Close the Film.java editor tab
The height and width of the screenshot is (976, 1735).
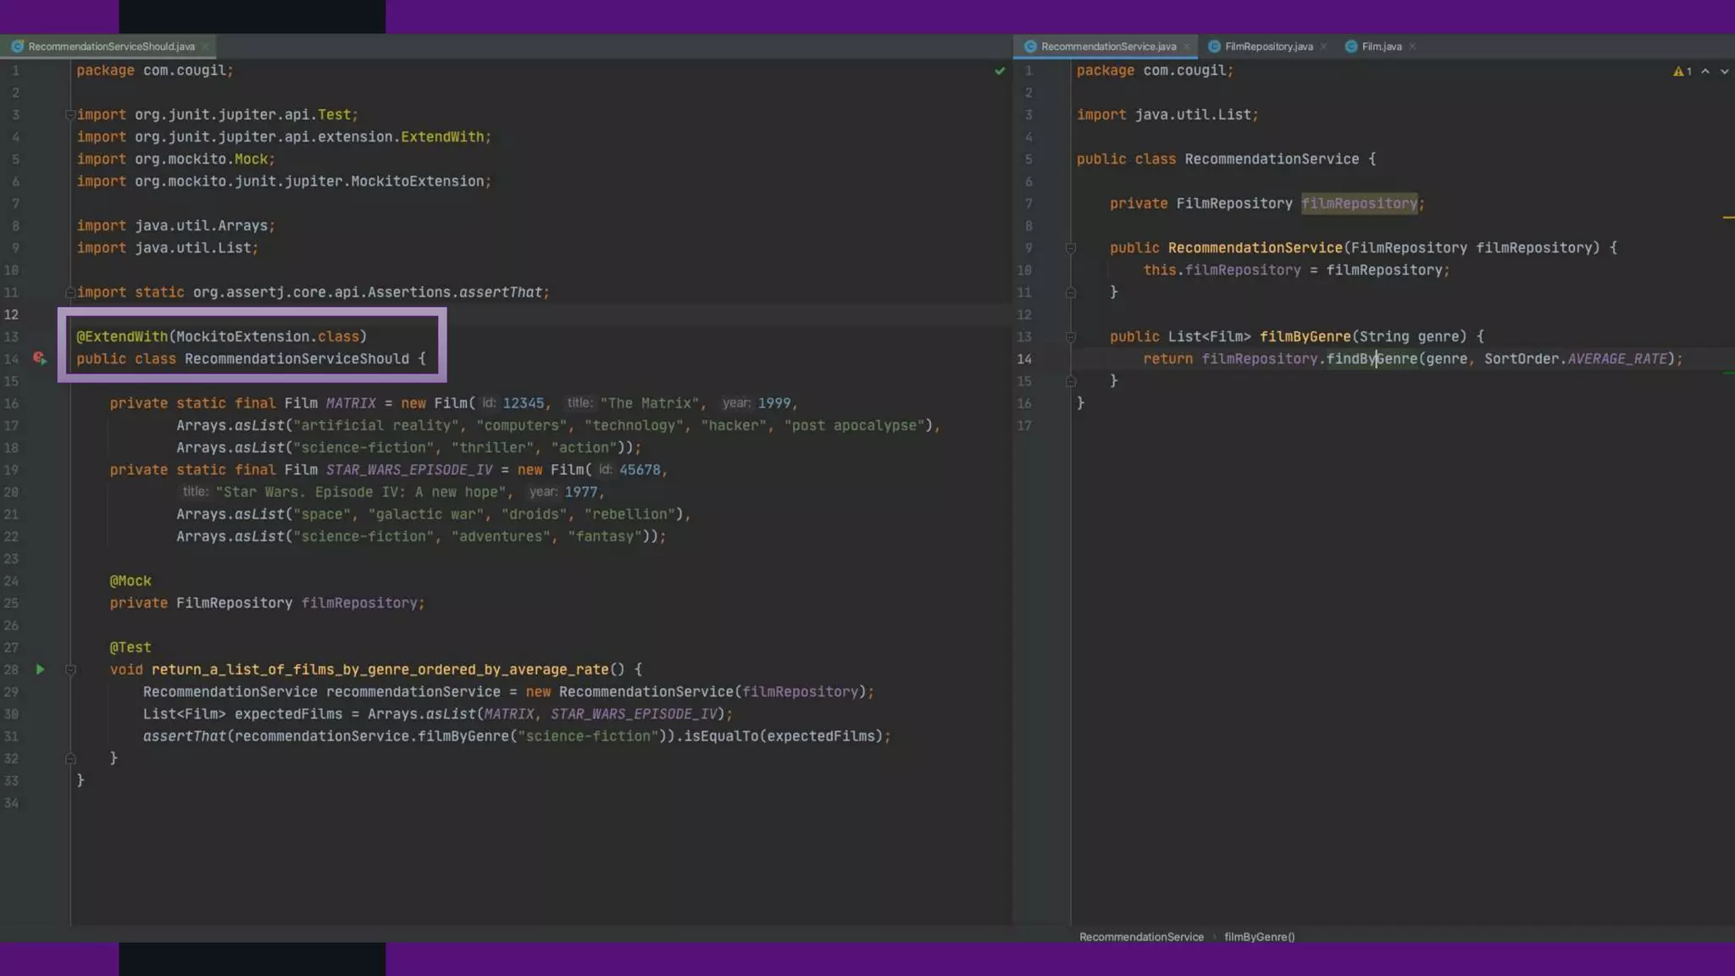[1412, 47]
